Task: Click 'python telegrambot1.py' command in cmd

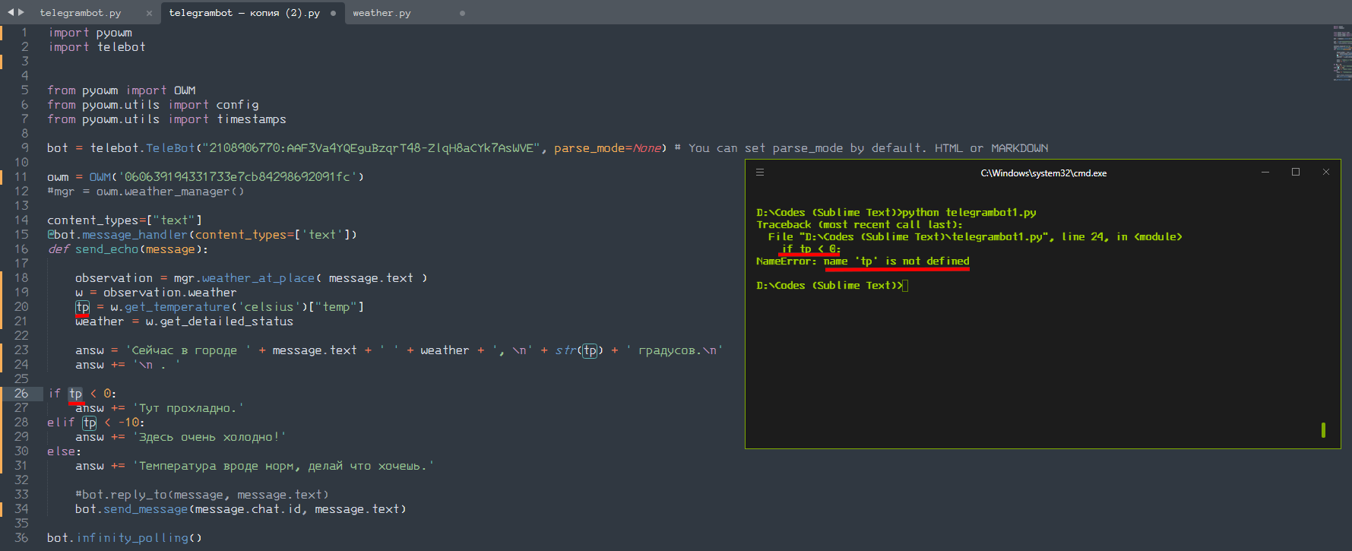Action: pyautogui.click(x=969, y=213)
